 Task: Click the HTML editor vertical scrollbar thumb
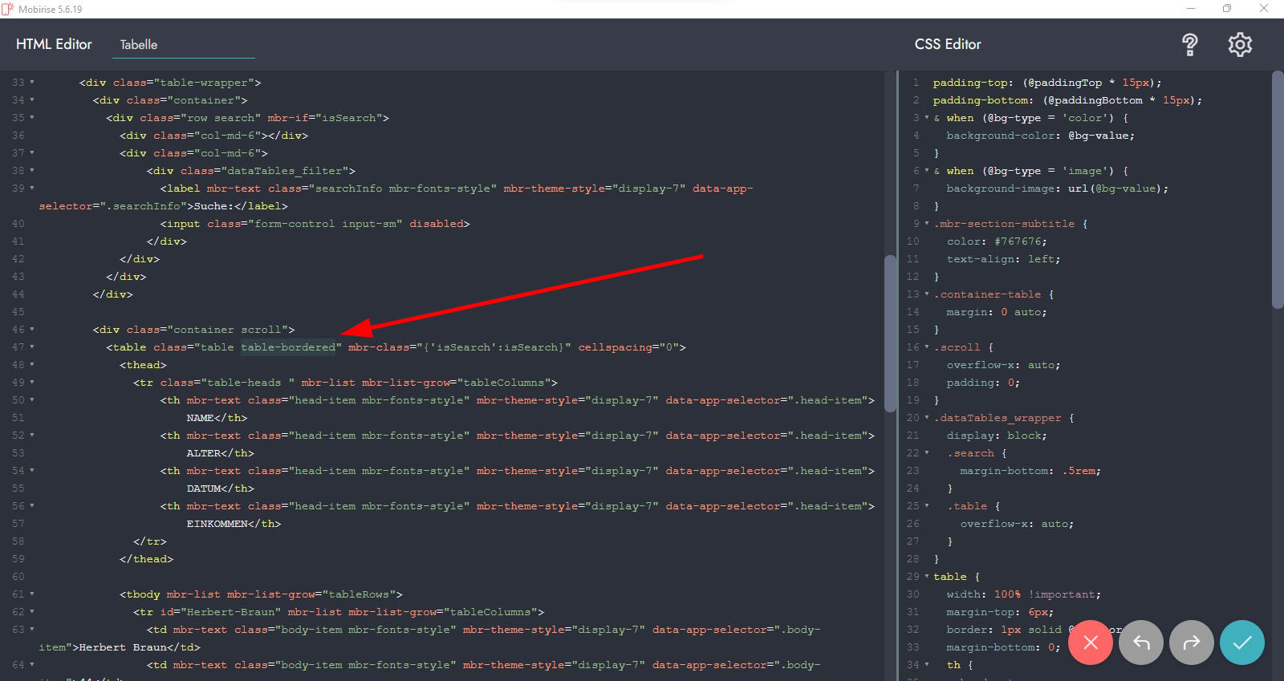coord(889,333)
